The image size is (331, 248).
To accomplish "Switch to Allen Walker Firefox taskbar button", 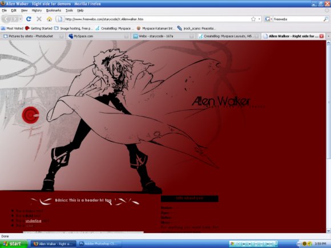I will 54,244.
